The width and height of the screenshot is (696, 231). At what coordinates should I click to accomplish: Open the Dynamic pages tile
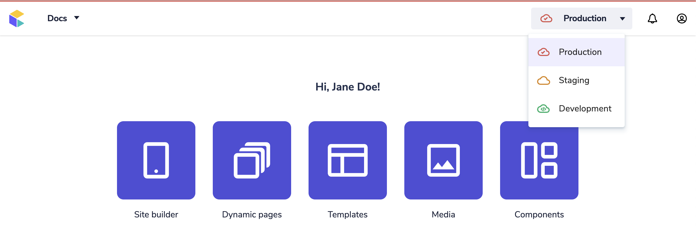tap(252, 160)
